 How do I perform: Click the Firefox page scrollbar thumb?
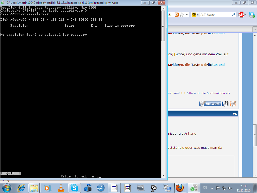255,135
